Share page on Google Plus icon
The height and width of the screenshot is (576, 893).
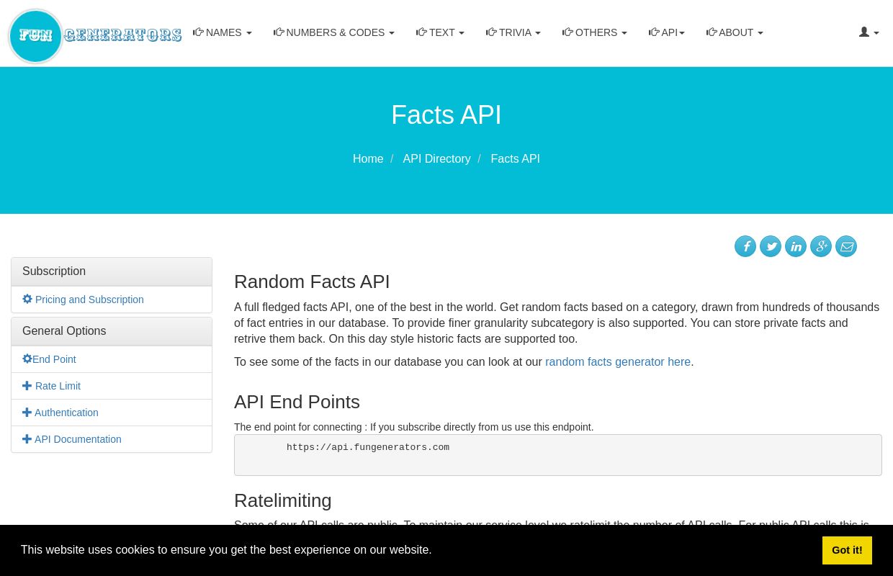click(x=821, y=246)
